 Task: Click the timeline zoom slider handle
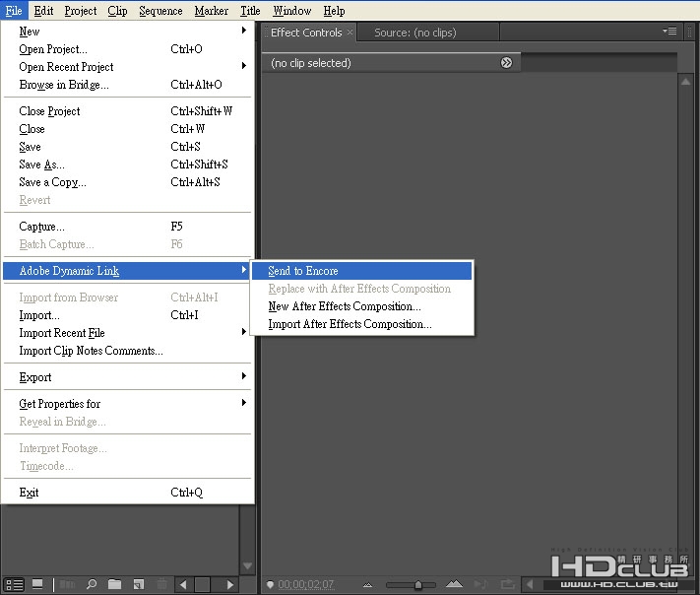[417, 584]
